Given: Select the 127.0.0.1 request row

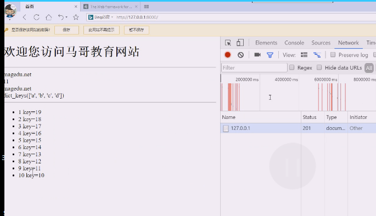Looking at the screenshot, I should pyautogui.click(x=298, y=128).
